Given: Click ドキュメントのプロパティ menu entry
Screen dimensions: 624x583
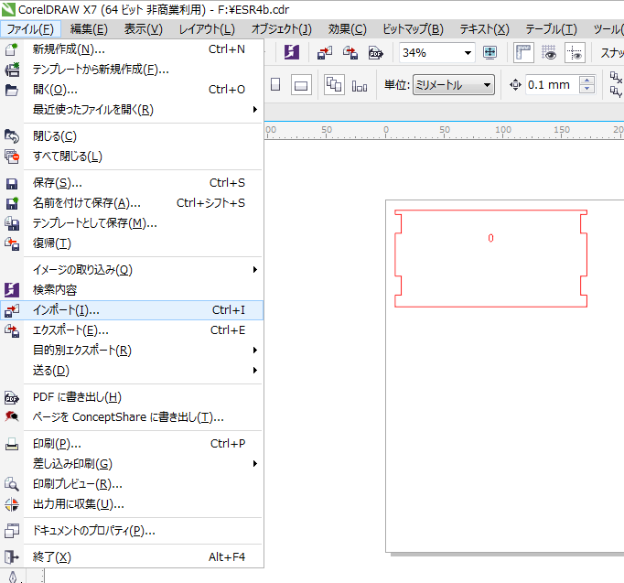Looking at the screenshot, I should (94, 531).
